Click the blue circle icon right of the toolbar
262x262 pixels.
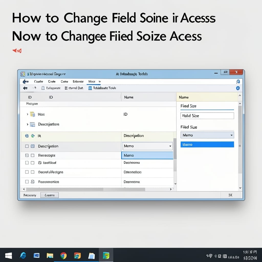pos(238,88)
